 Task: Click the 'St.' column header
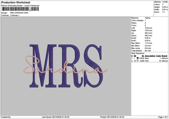[143, 56]
